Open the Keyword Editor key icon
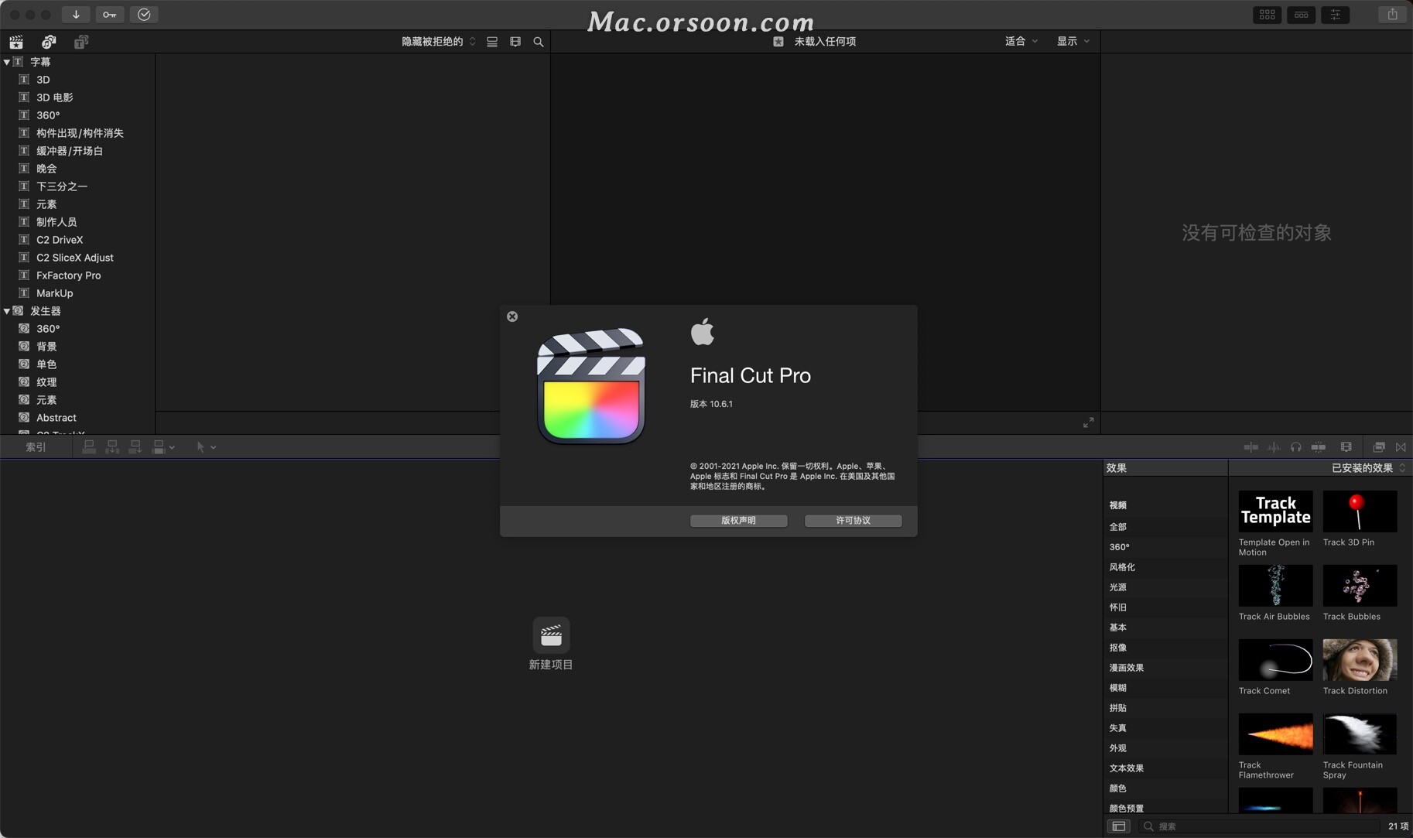 point(110,14)
